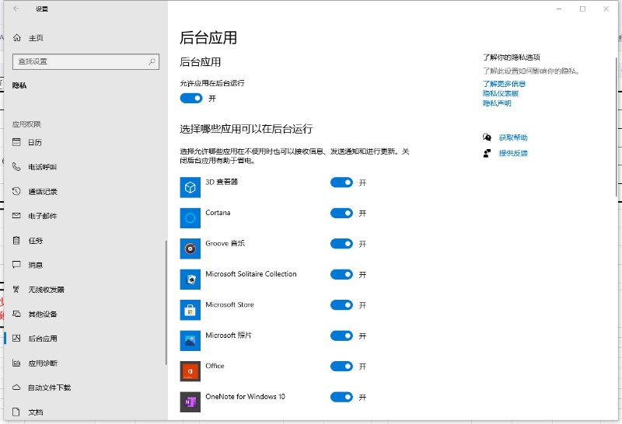Viewport: 622px width, 424px height.
Task: Open the 隐私仪表板 link
Action: [x=500, y=93]
